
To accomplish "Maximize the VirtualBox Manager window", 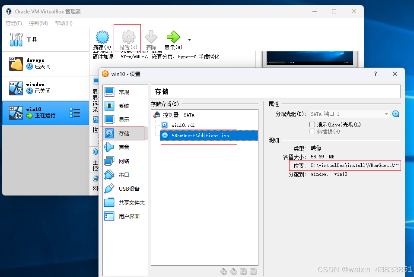I will 334,11.
